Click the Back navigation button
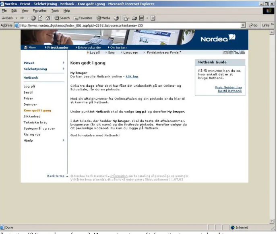277x234 pixels. pos(7,18)
